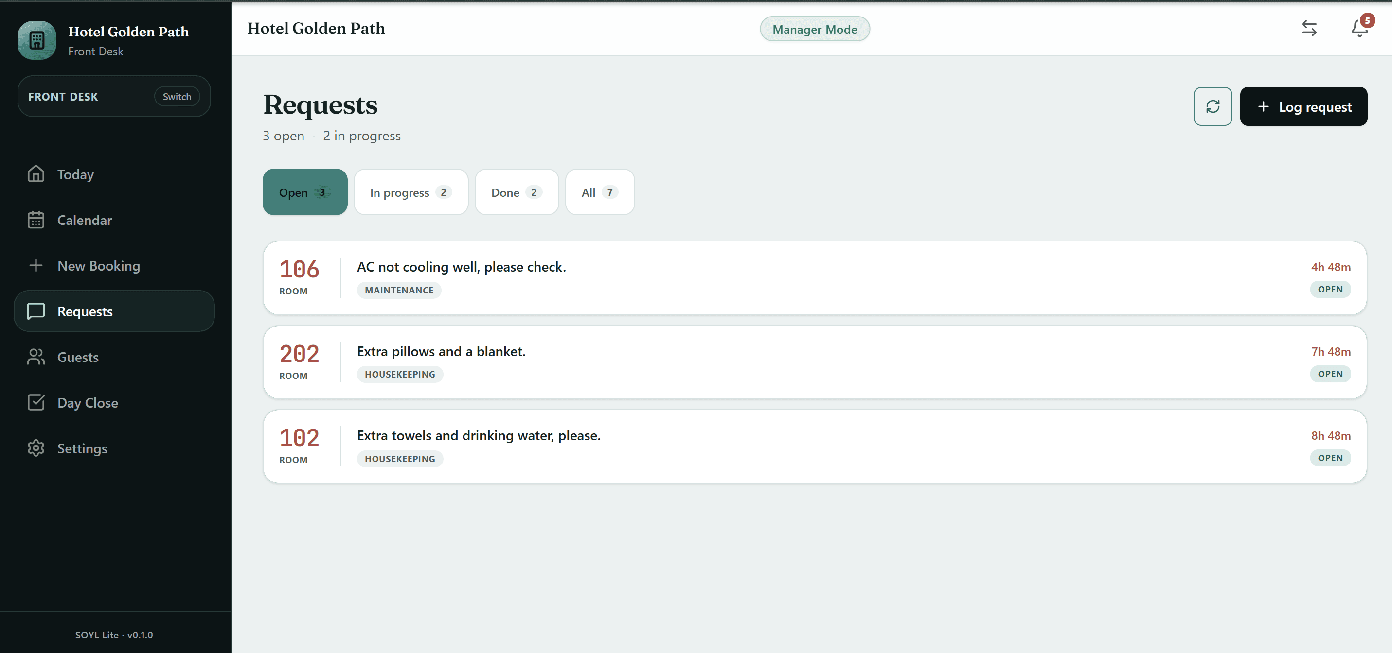Open Day Close page
The image size is (1392, 653).
click(x=114, y=403)
